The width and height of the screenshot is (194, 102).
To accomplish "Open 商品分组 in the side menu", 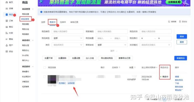I will point(26,29).
